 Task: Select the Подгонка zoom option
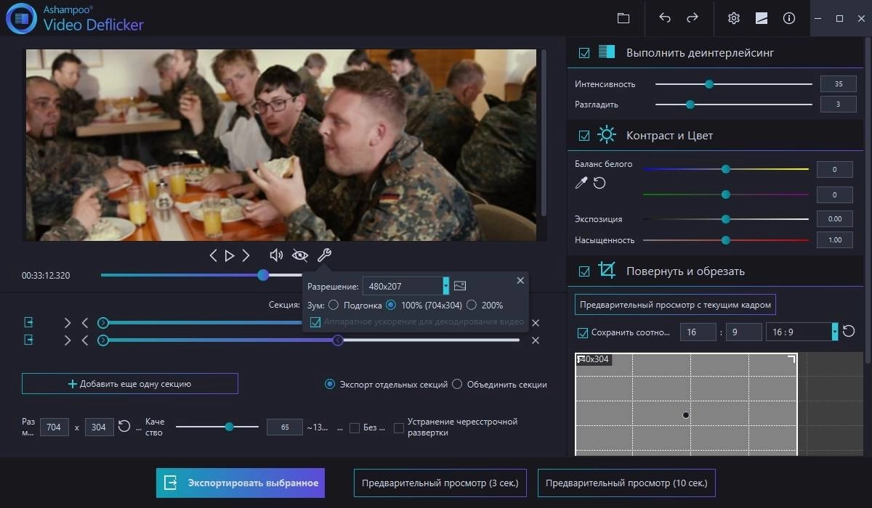(334, 305)
